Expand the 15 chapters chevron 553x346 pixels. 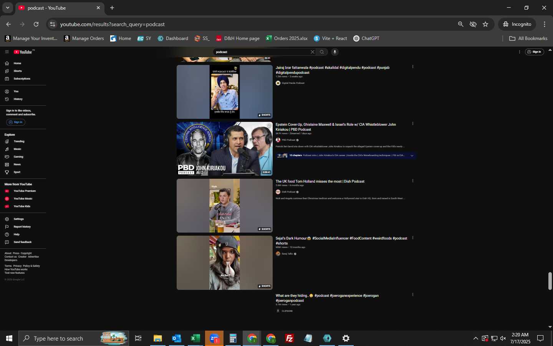click(412, 156)
